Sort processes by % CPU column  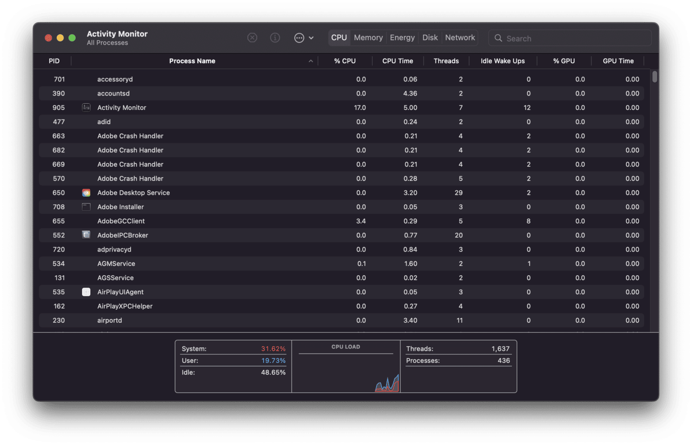point(345,60)
